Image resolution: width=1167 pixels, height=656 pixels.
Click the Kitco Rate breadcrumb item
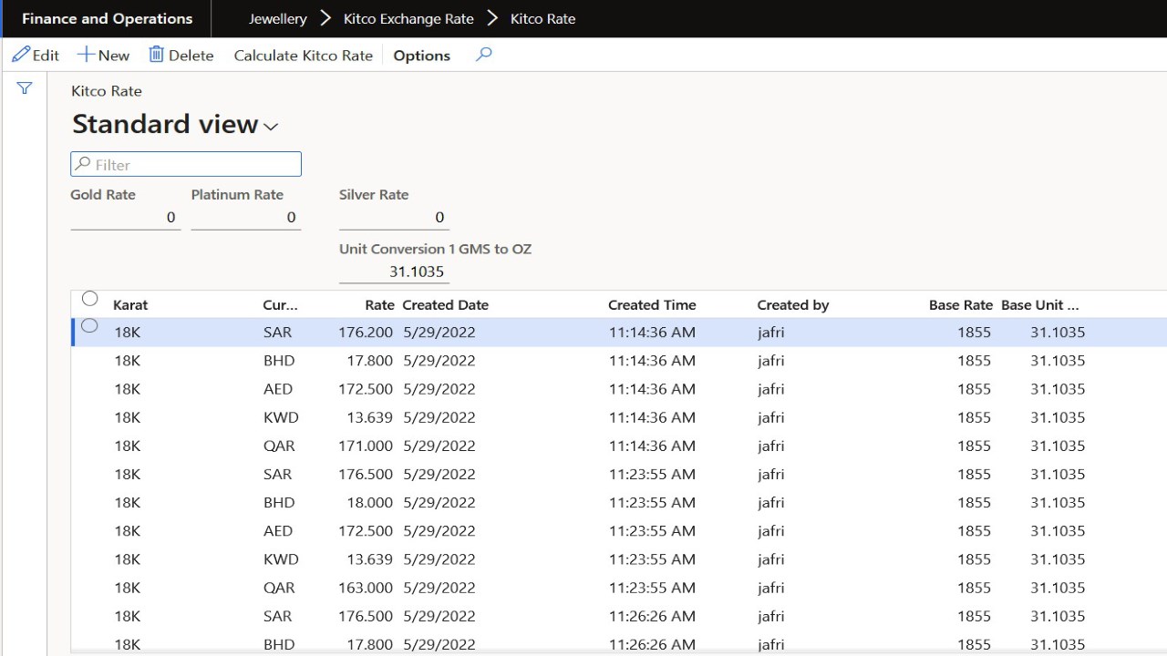click(x=542, y=18)
